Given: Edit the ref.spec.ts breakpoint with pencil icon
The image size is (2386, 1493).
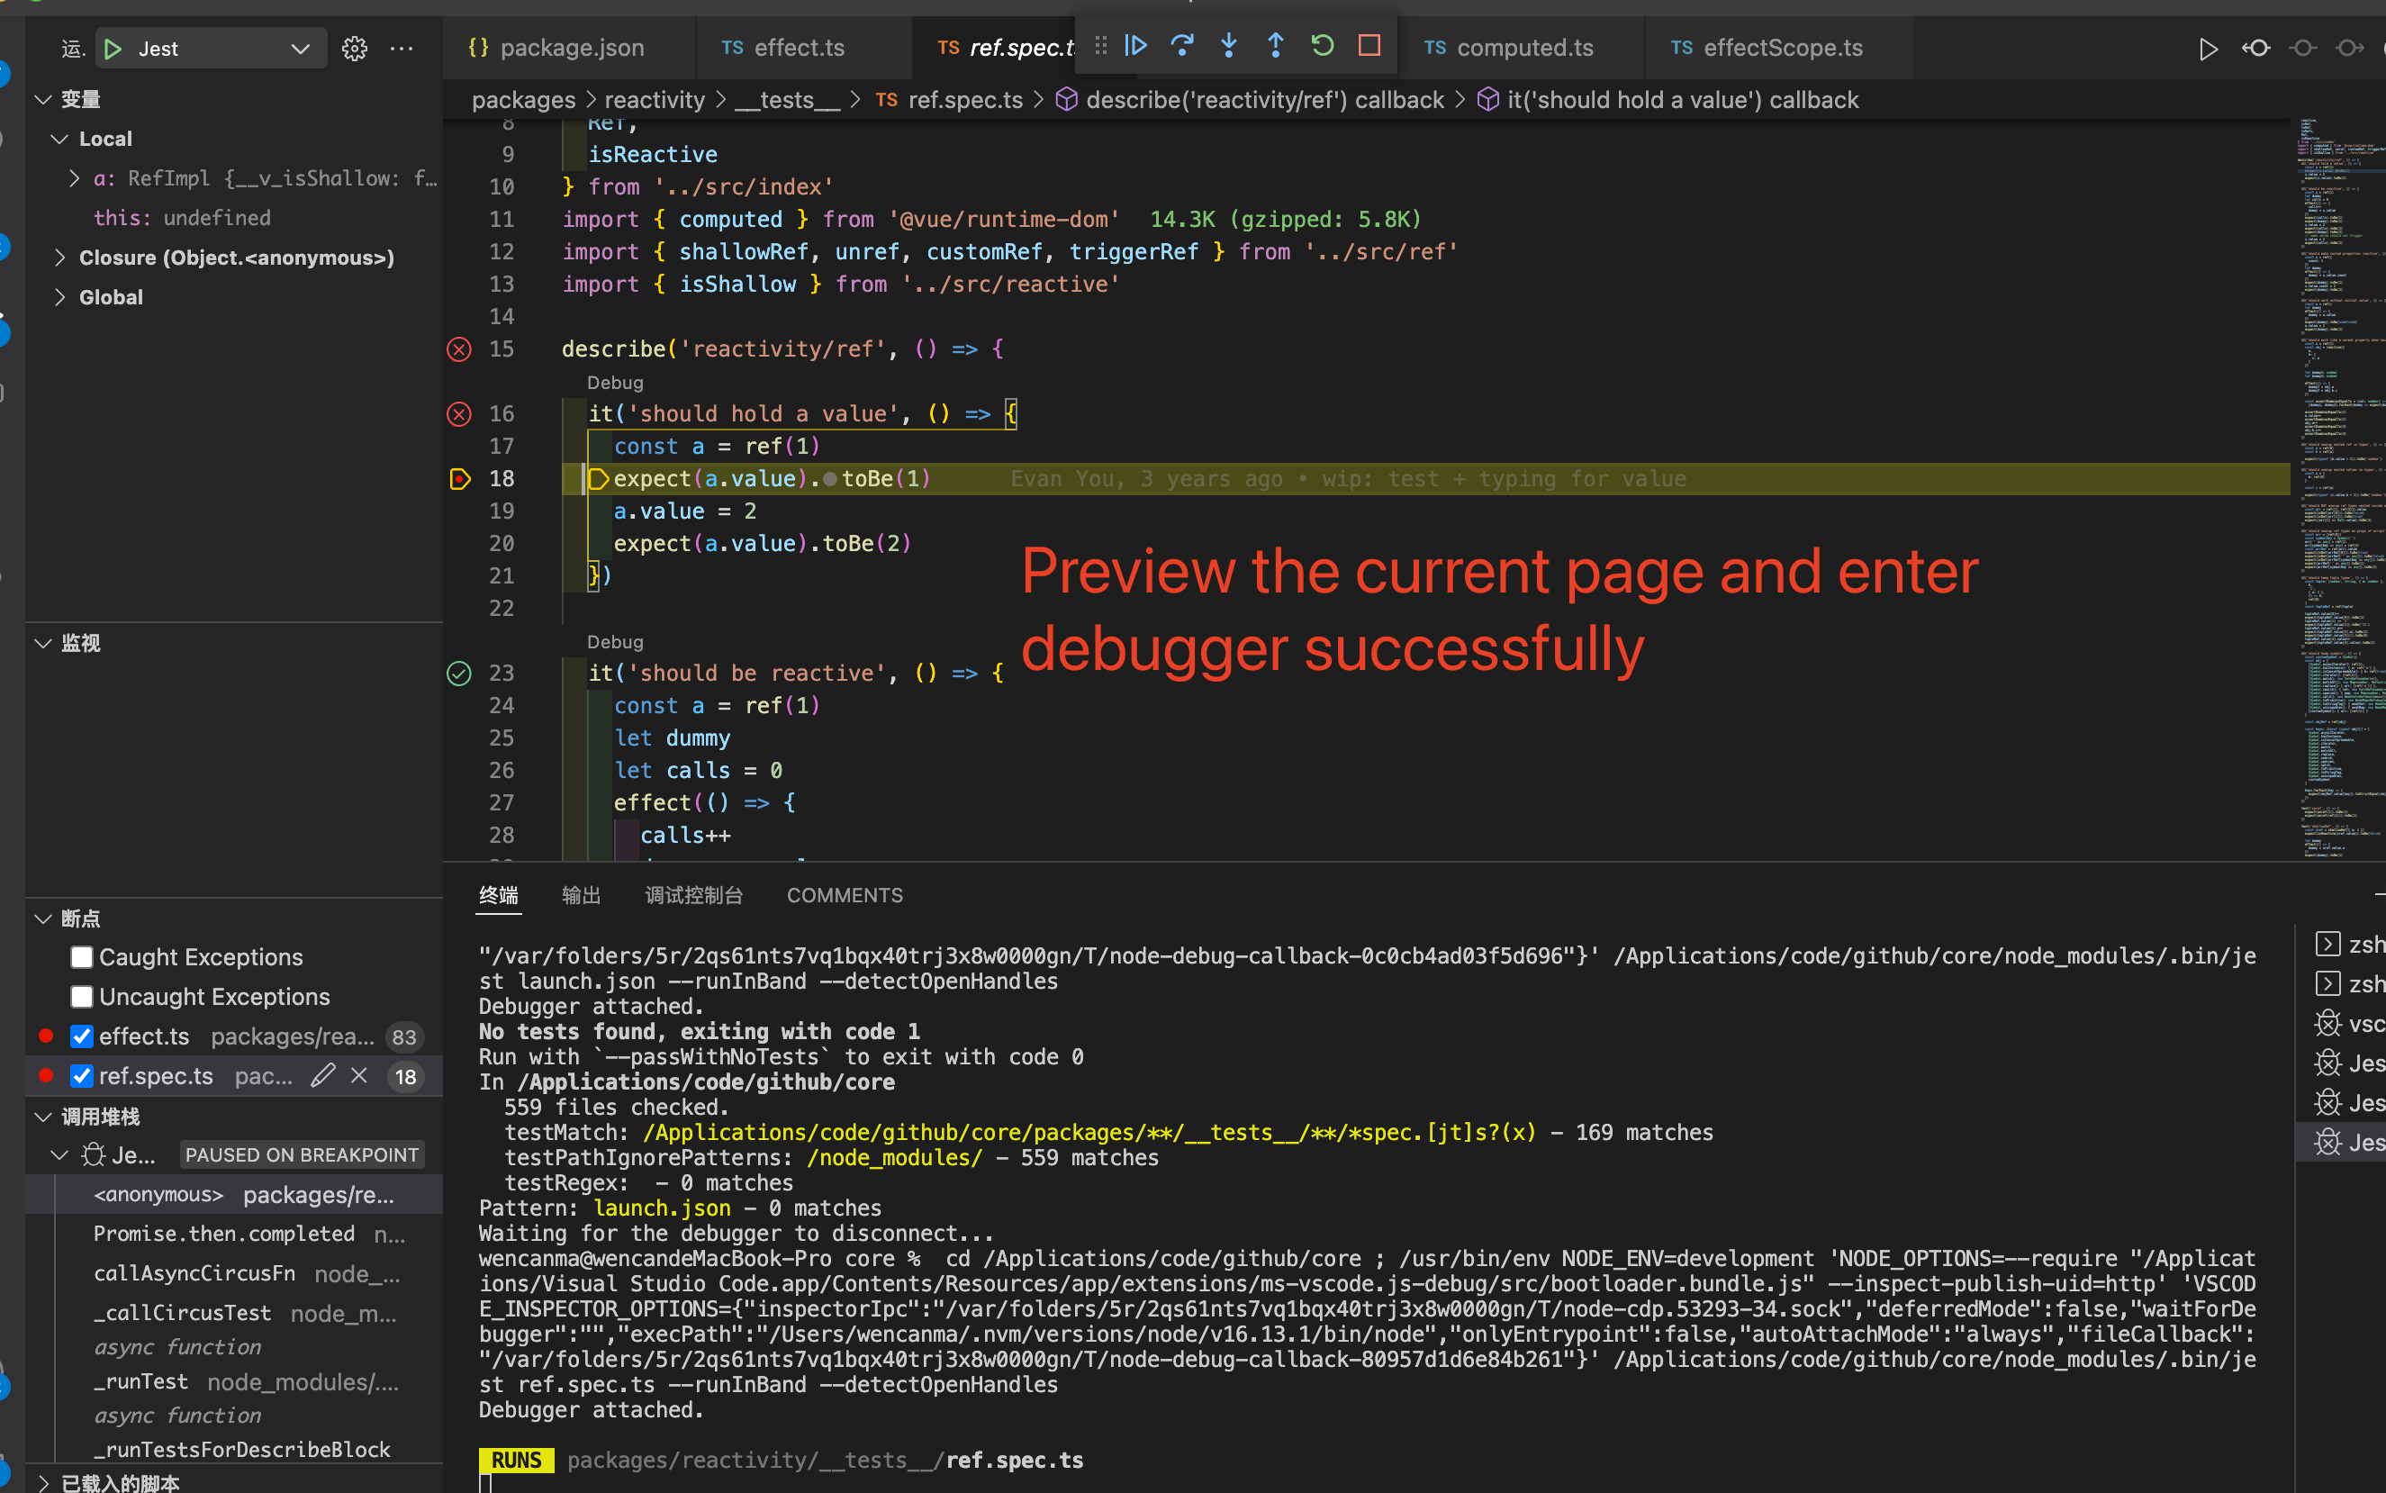Looking at the screenshot, I should click(x=323, y=1075).
